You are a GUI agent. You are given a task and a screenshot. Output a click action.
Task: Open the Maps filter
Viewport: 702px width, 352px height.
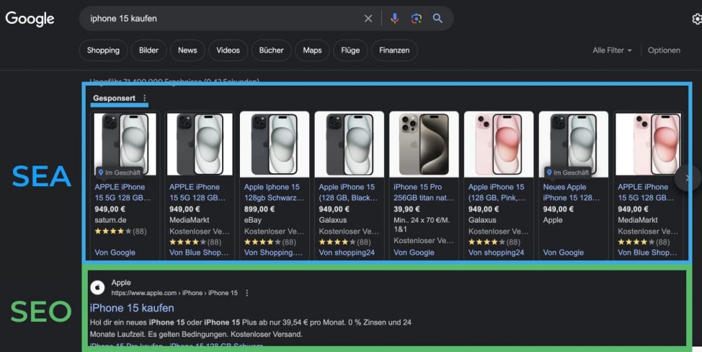pyautogui.click(x=312, y=50)
